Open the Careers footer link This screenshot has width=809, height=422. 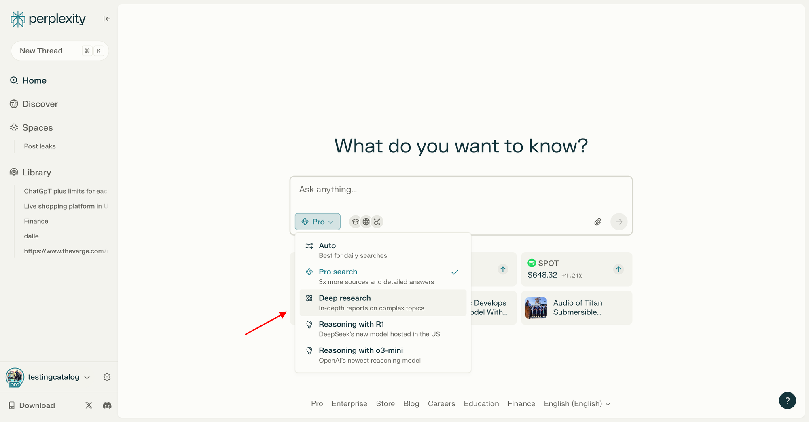tap(441, 403)
